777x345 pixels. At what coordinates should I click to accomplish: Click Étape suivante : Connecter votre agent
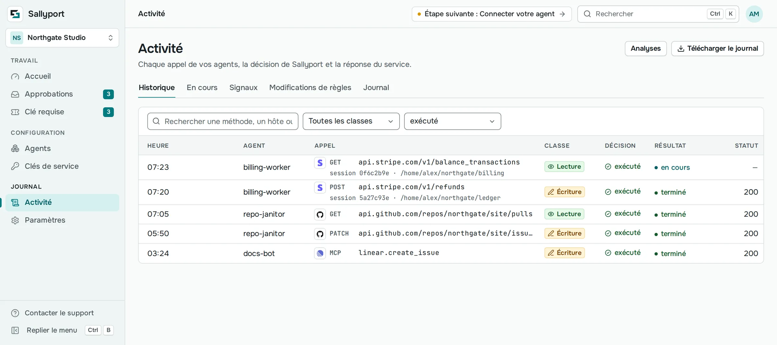click(x=491, y=14)
